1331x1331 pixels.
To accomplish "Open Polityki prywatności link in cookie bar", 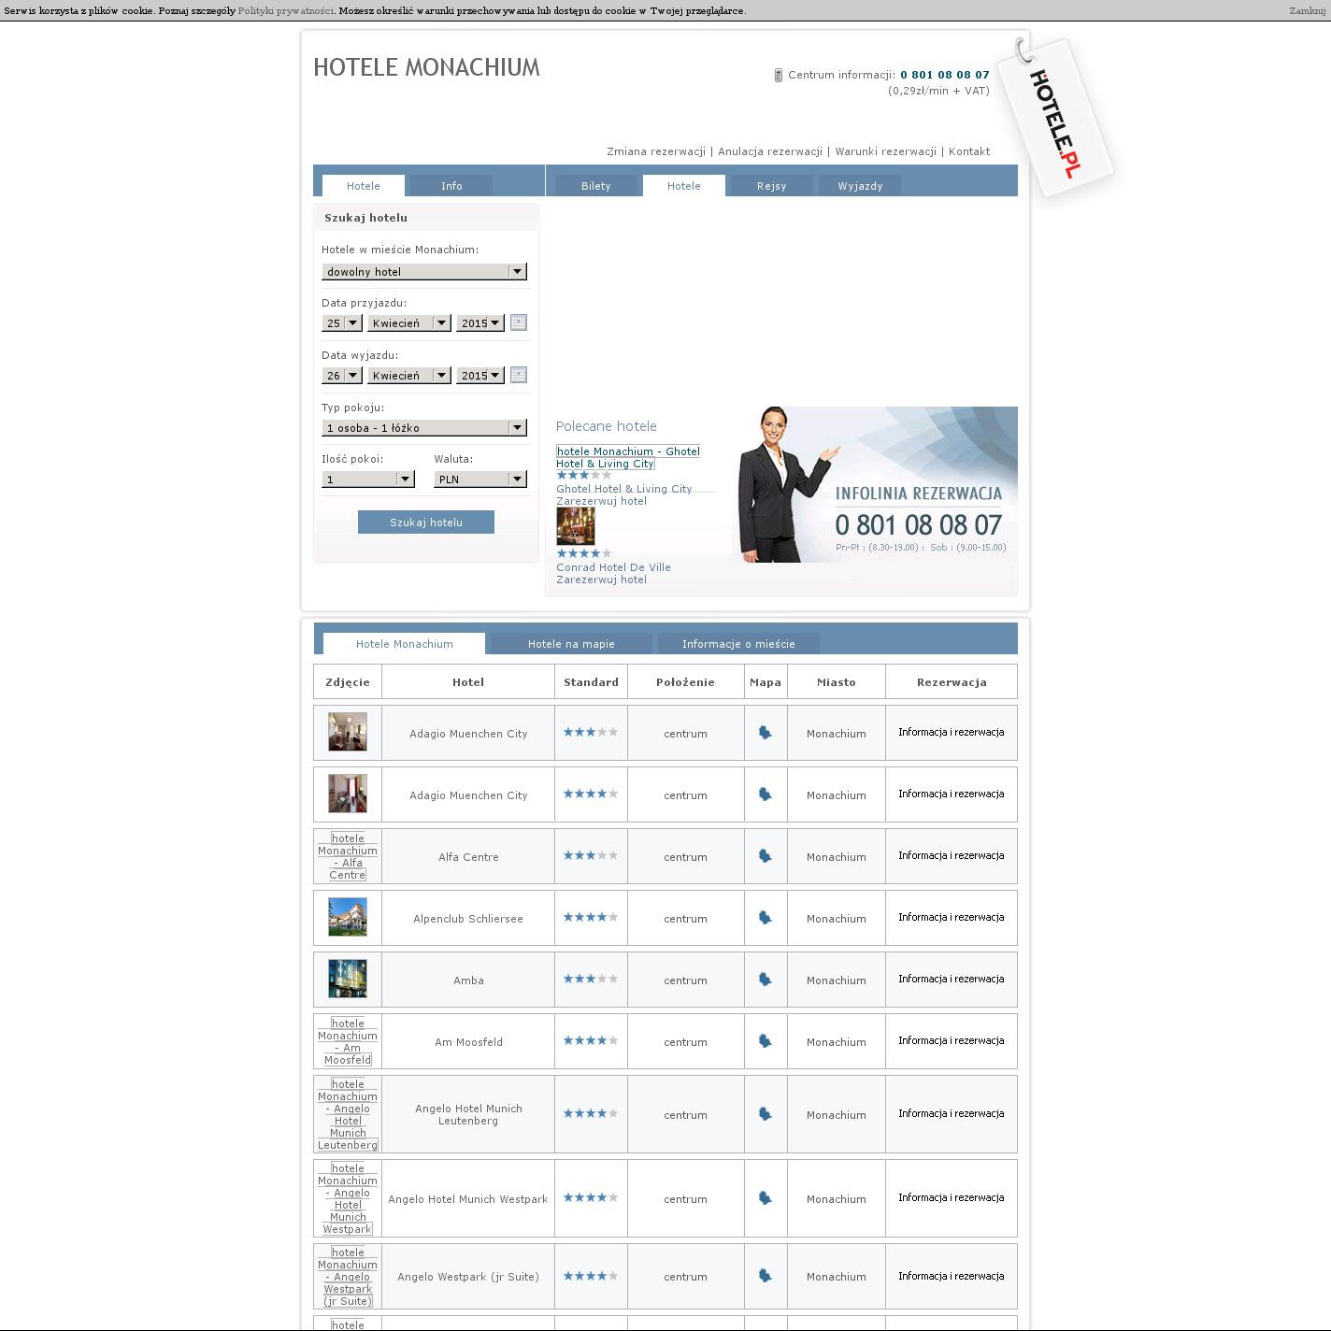I will point(286,10).
